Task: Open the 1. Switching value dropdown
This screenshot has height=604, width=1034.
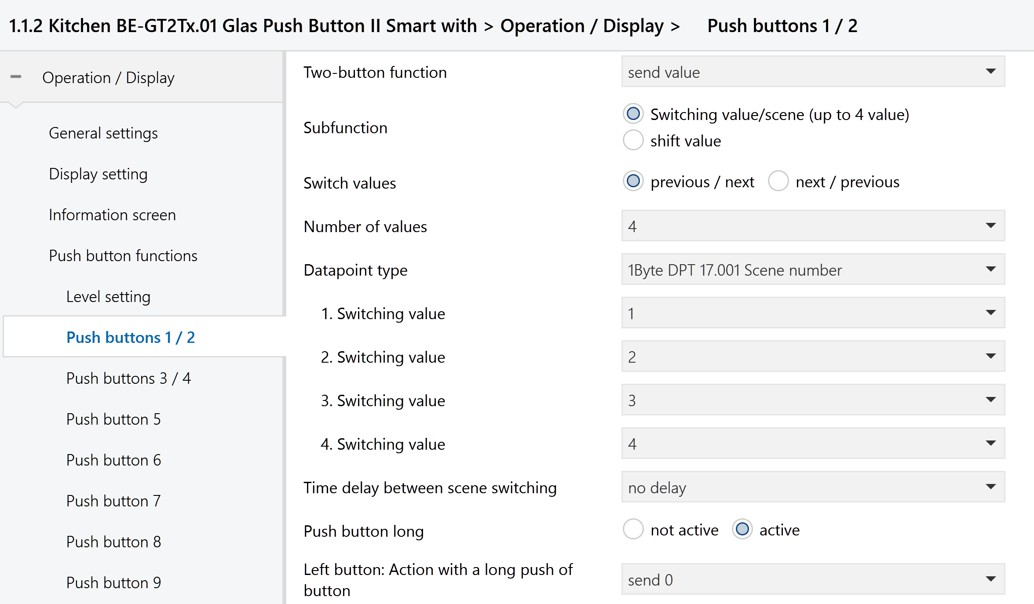Action: click(813, 313)
